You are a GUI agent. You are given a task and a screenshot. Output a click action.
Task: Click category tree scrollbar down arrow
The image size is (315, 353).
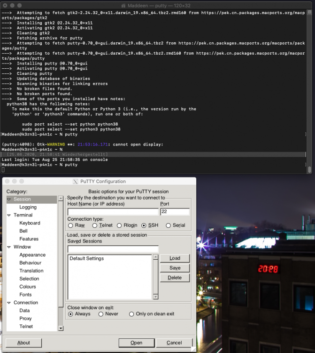click(61, 329)
